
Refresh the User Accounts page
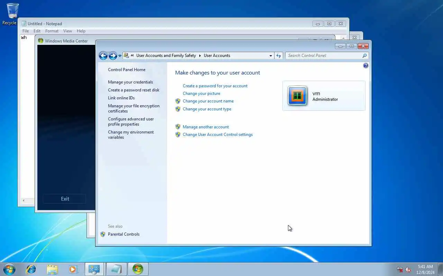pos(279,56)
